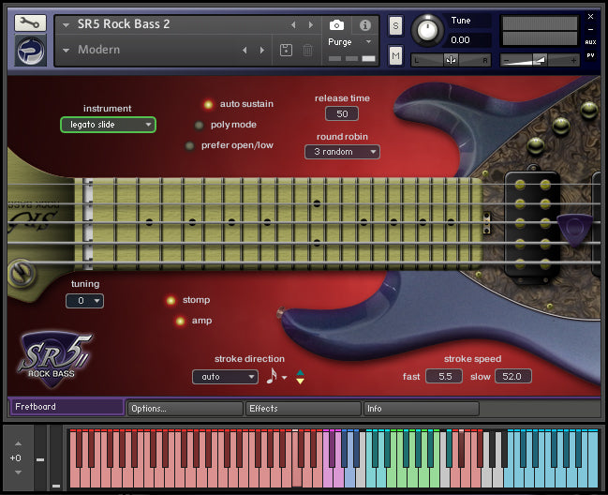Open the Info tab

pyautogui.click(x=421, y=409)
